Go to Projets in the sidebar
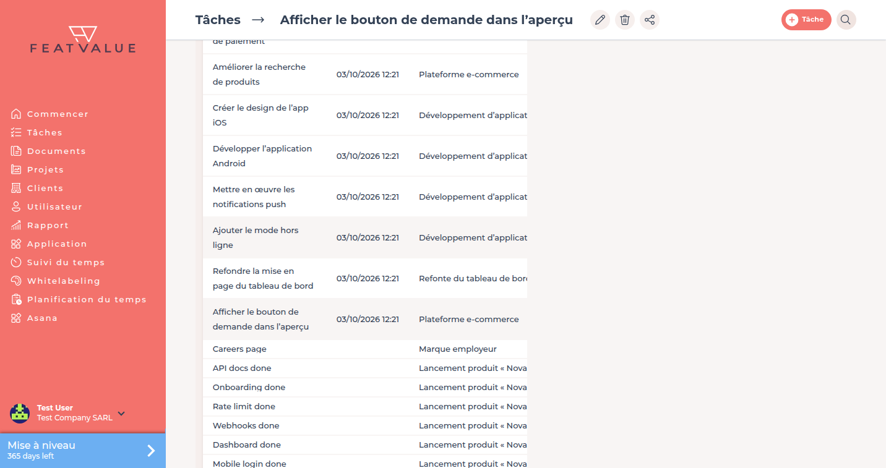 click(x=45, y=169)
